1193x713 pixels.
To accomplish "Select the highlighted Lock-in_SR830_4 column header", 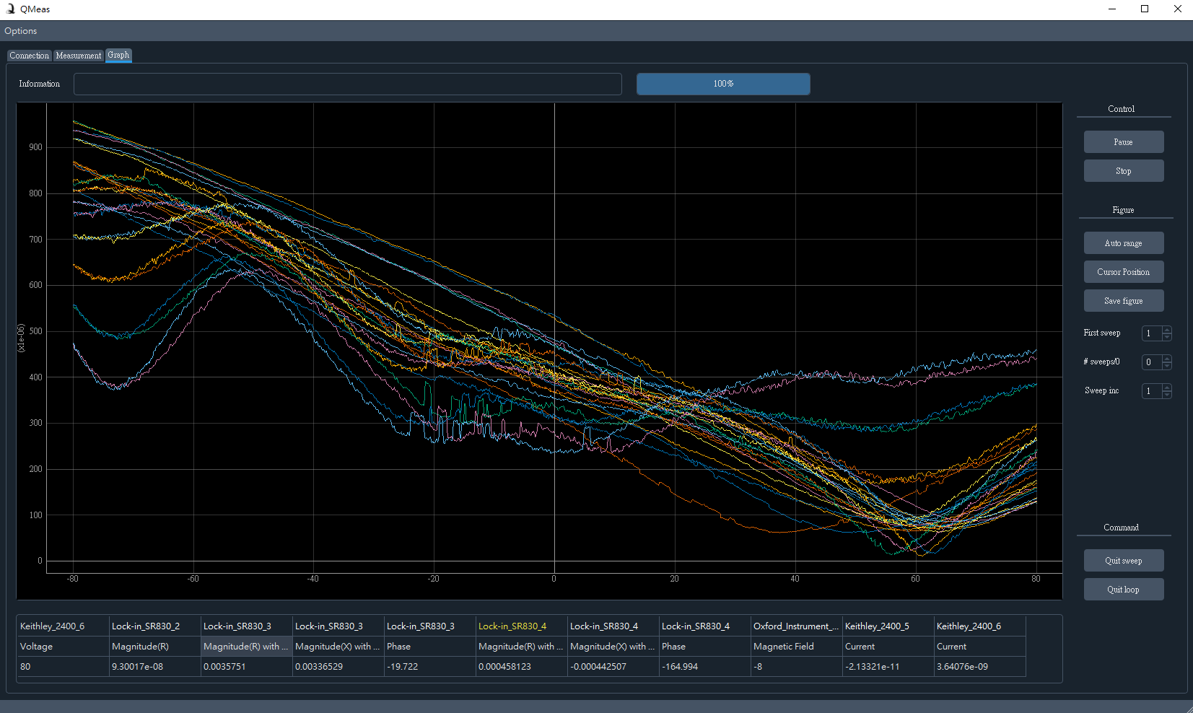I will click(521, 626).
